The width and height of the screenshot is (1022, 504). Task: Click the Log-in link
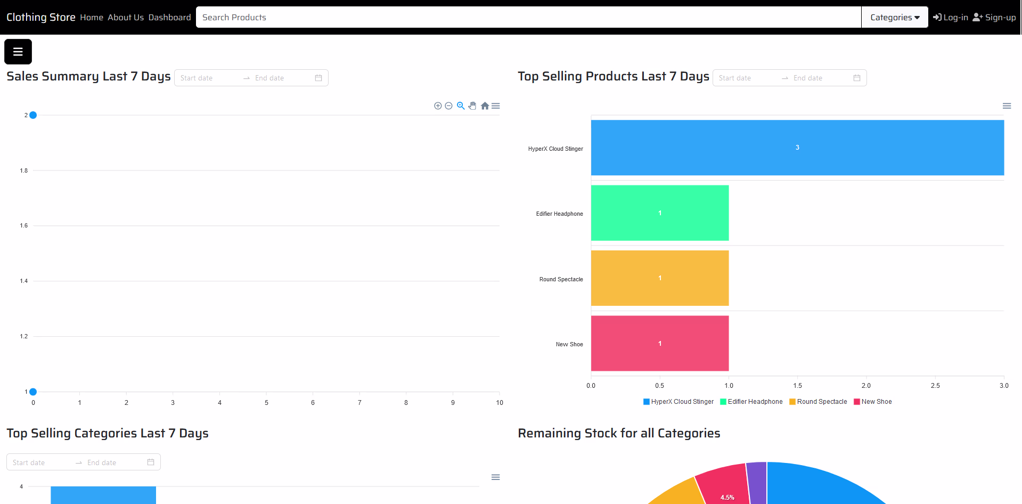(951, 18)
